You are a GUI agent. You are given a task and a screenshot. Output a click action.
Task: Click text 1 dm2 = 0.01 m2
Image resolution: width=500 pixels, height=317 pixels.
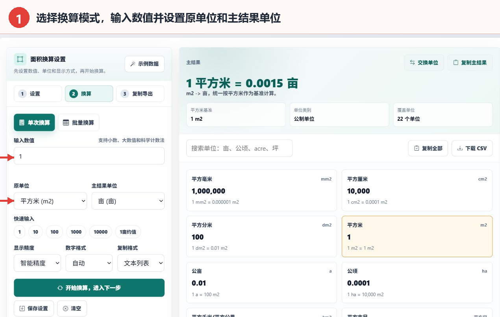[x=209, y=248]
